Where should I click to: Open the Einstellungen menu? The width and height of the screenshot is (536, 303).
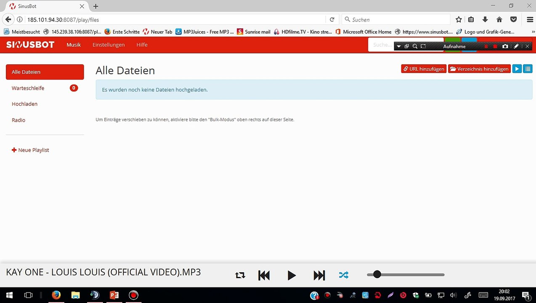pyautogui.click(x=109, y=45)
